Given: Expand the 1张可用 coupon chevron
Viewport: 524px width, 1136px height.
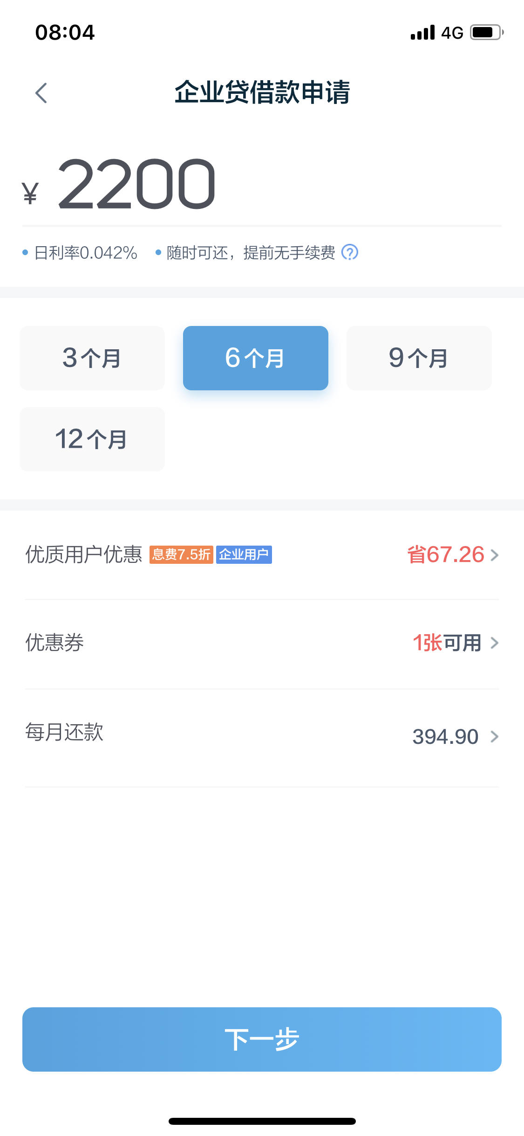Looking at the screenshot, I should coord(495,643).
